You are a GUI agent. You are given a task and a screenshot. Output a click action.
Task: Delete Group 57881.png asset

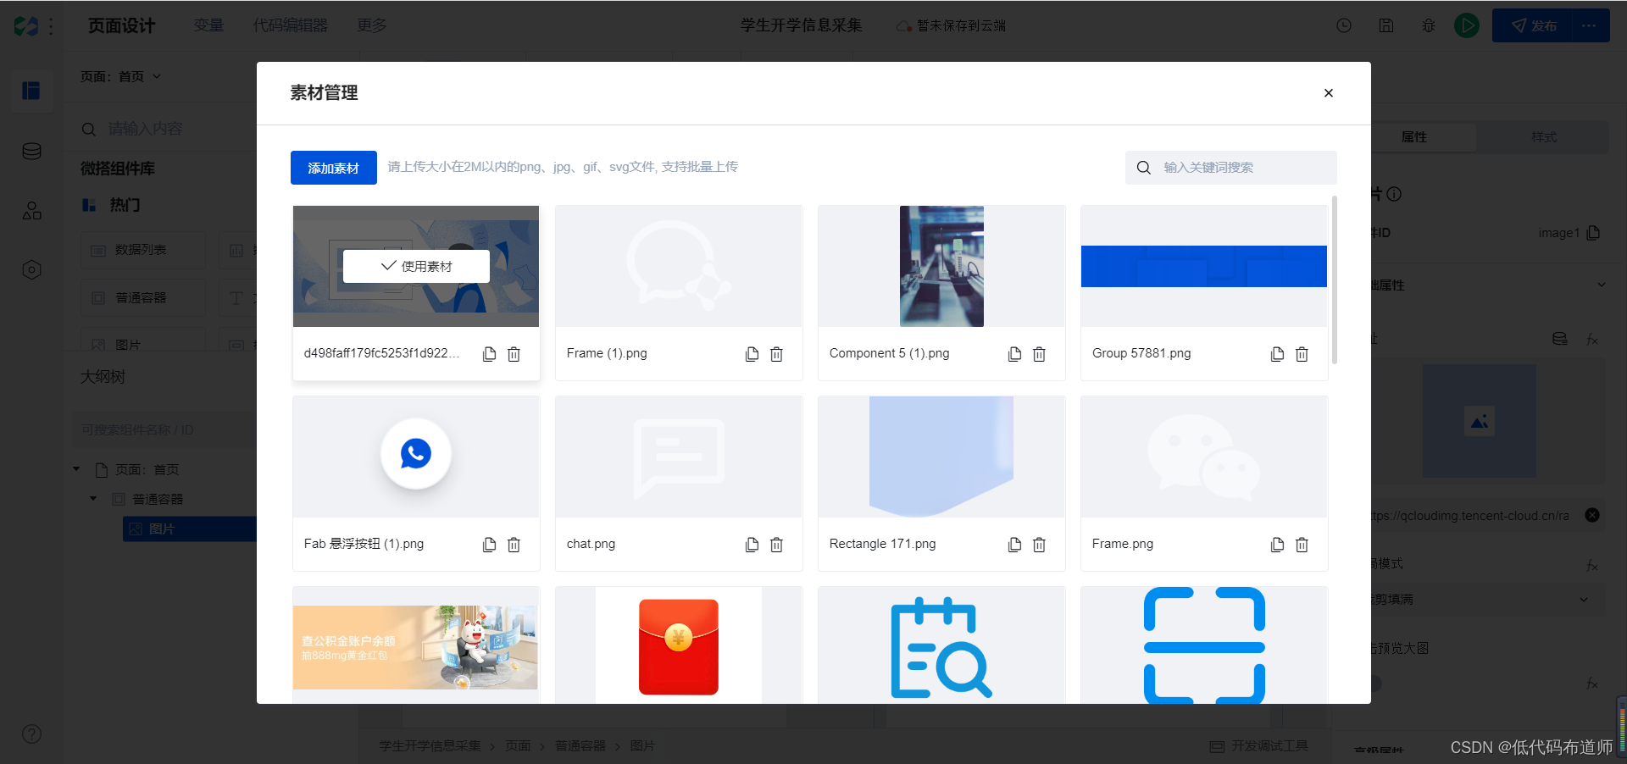pyautogui.click(x=1302, y=354)
